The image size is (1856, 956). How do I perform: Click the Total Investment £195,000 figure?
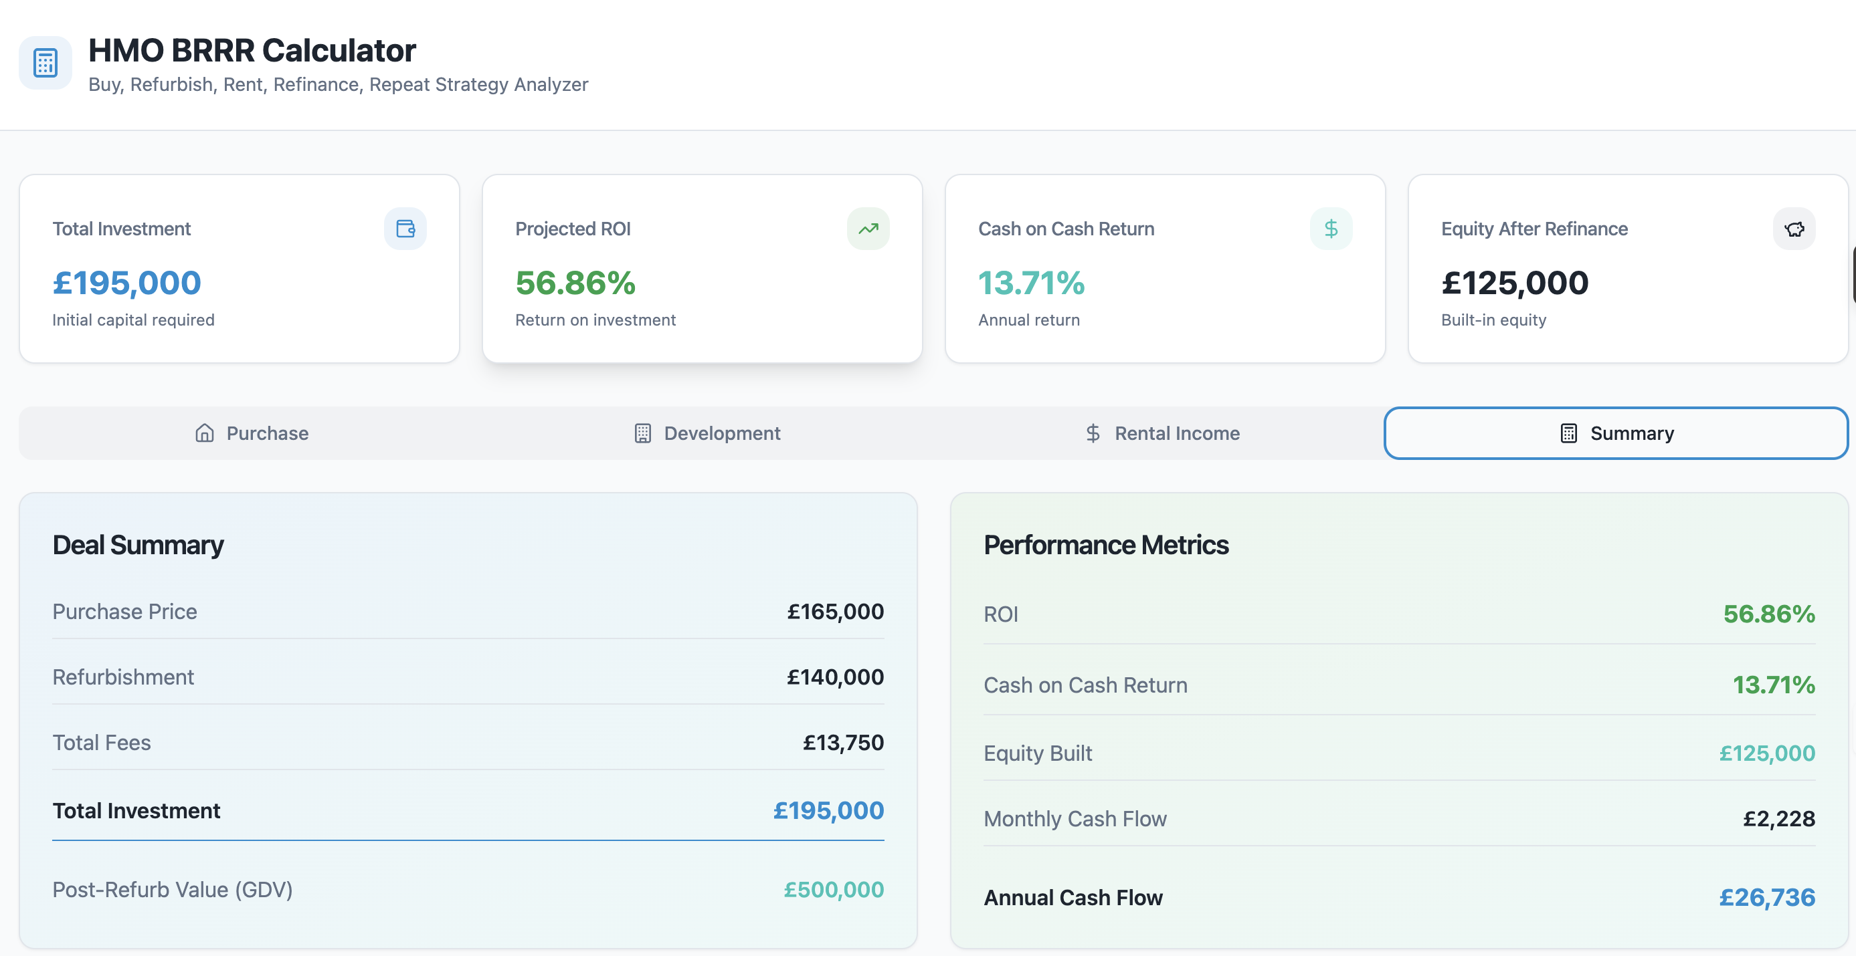point(827,810)
